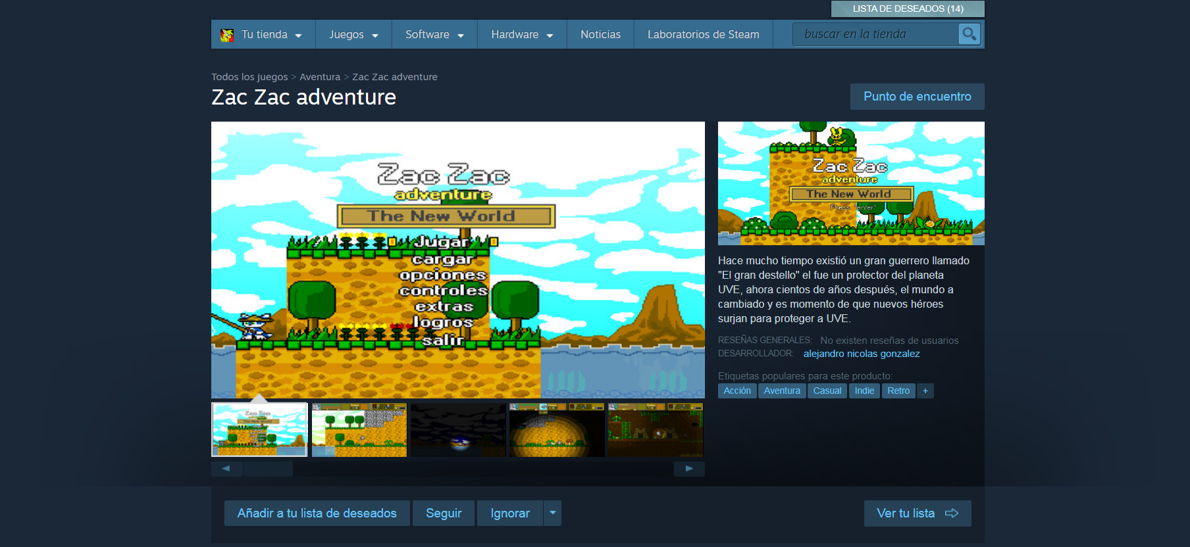
Task: Click No existen reseñas de usuarios text
Action: tap(889, 341)
